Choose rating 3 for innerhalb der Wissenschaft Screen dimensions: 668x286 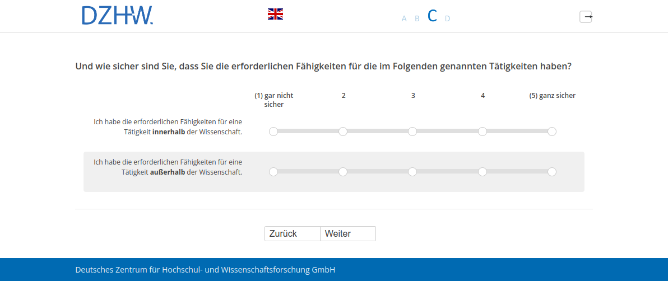coord(412,132)
